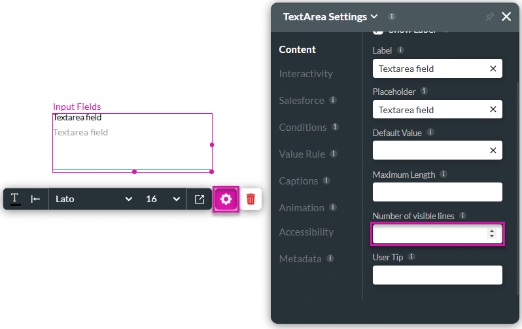Switch to the Conditions tab
522x329 pixels.
tap(302, 128)
